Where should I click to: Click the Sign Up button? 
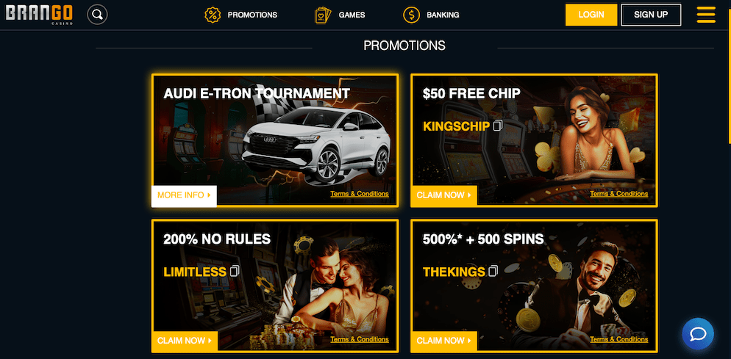[651, 15]
